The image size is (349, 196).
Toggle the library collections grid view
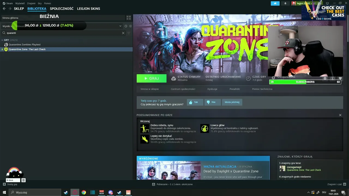click(128, 18)
